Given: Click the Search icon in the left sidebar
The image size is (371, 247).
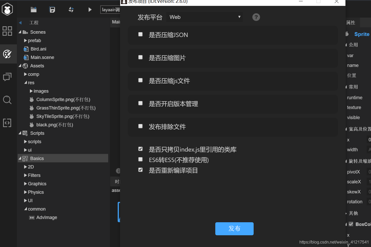Looking at the screenshot, I should (7, 100).
